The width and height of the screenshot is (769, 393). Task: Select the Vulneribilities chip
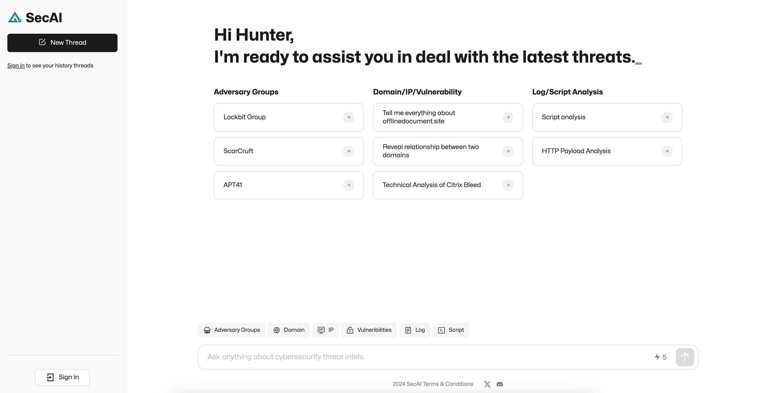click(x=369, y=330)
